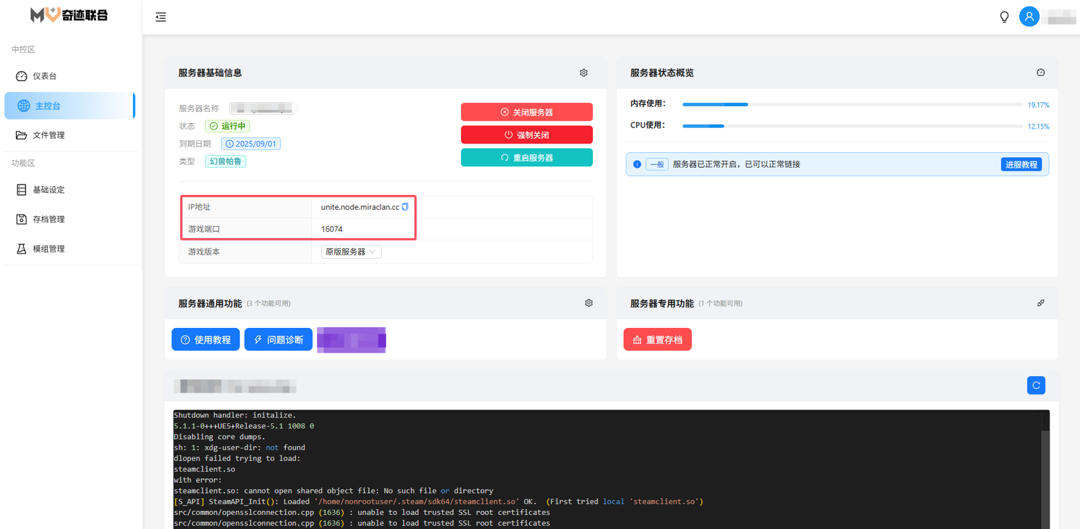Expand the 原版服务器 game version dropdown

click(x=351, y=252)
